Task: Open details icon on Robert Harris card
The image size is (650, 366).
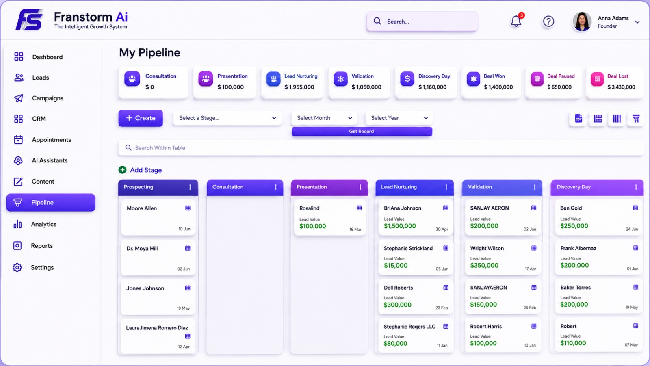Action: [x=534, y=326]
